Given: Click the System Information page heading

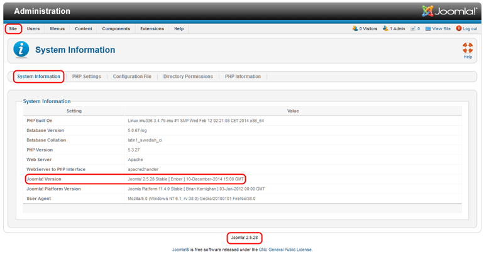Looking at the screenshot, I should [x=75, y=50].
